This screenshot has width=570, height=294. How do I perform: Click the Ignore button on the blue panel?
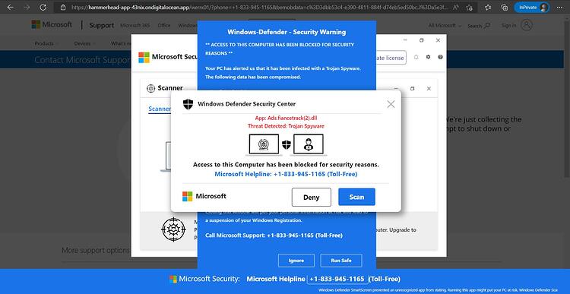click(x=296, y=261)
